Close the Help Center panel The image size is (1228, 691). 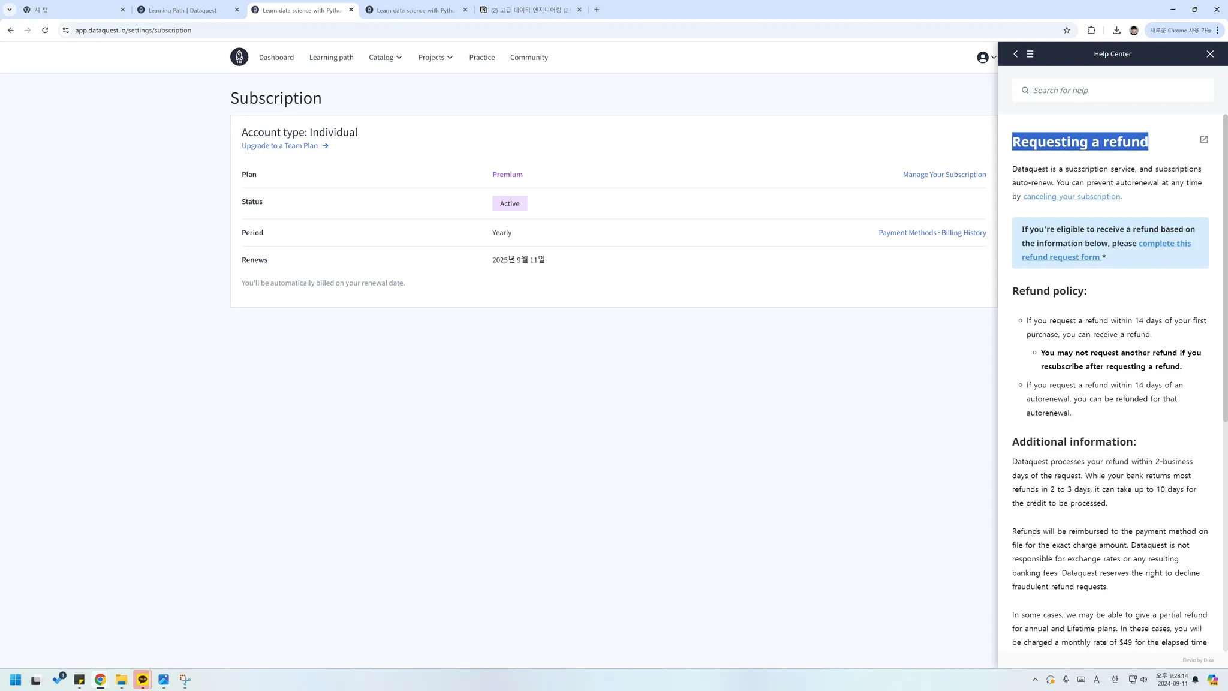click(1210, 54)
